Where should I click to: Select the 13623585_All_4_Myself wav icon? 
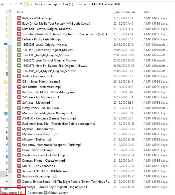(19, 71)
